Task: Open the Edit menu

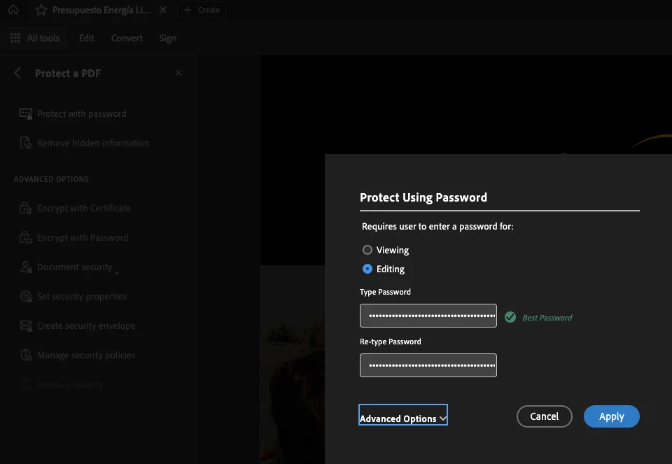Action: [x=87, y=38]
